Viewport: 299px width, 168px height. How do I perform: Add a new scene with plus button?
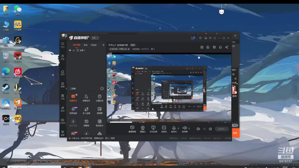(x=104, y=45)
